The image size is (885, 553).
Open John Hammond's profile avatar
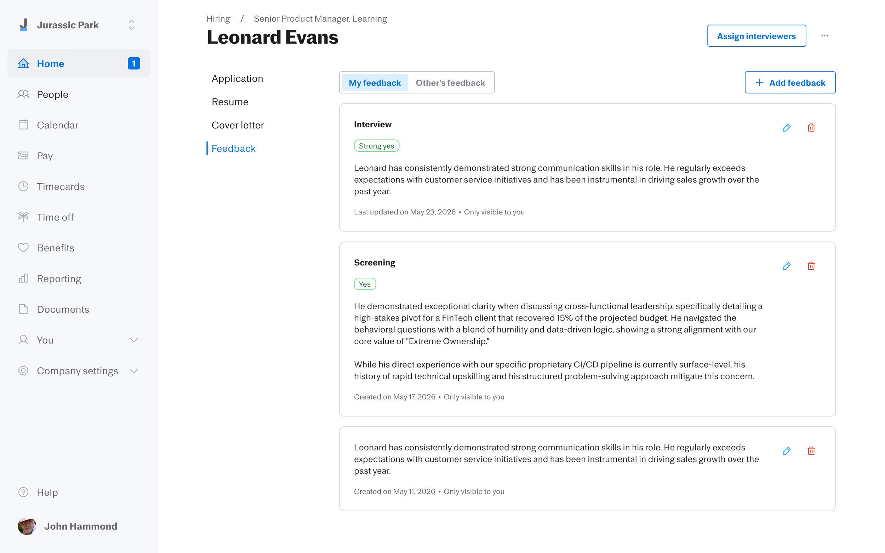tap(27, 526)
